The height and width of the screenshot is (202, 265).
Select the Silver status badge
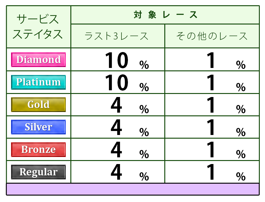point(38,127)
